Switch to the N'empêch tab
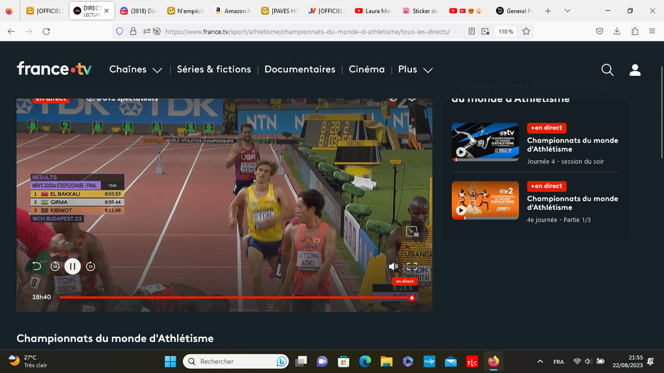This screenshot has width=664, height=373. 186,11
